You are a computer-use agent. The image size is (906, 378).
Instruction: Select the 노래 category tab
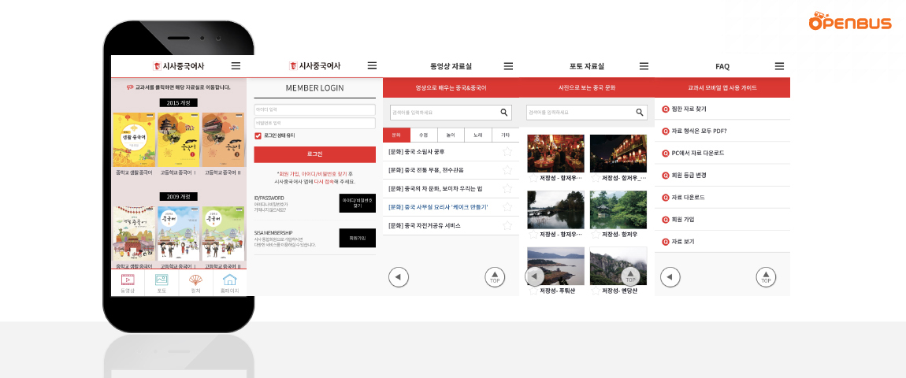click(478, 135)
